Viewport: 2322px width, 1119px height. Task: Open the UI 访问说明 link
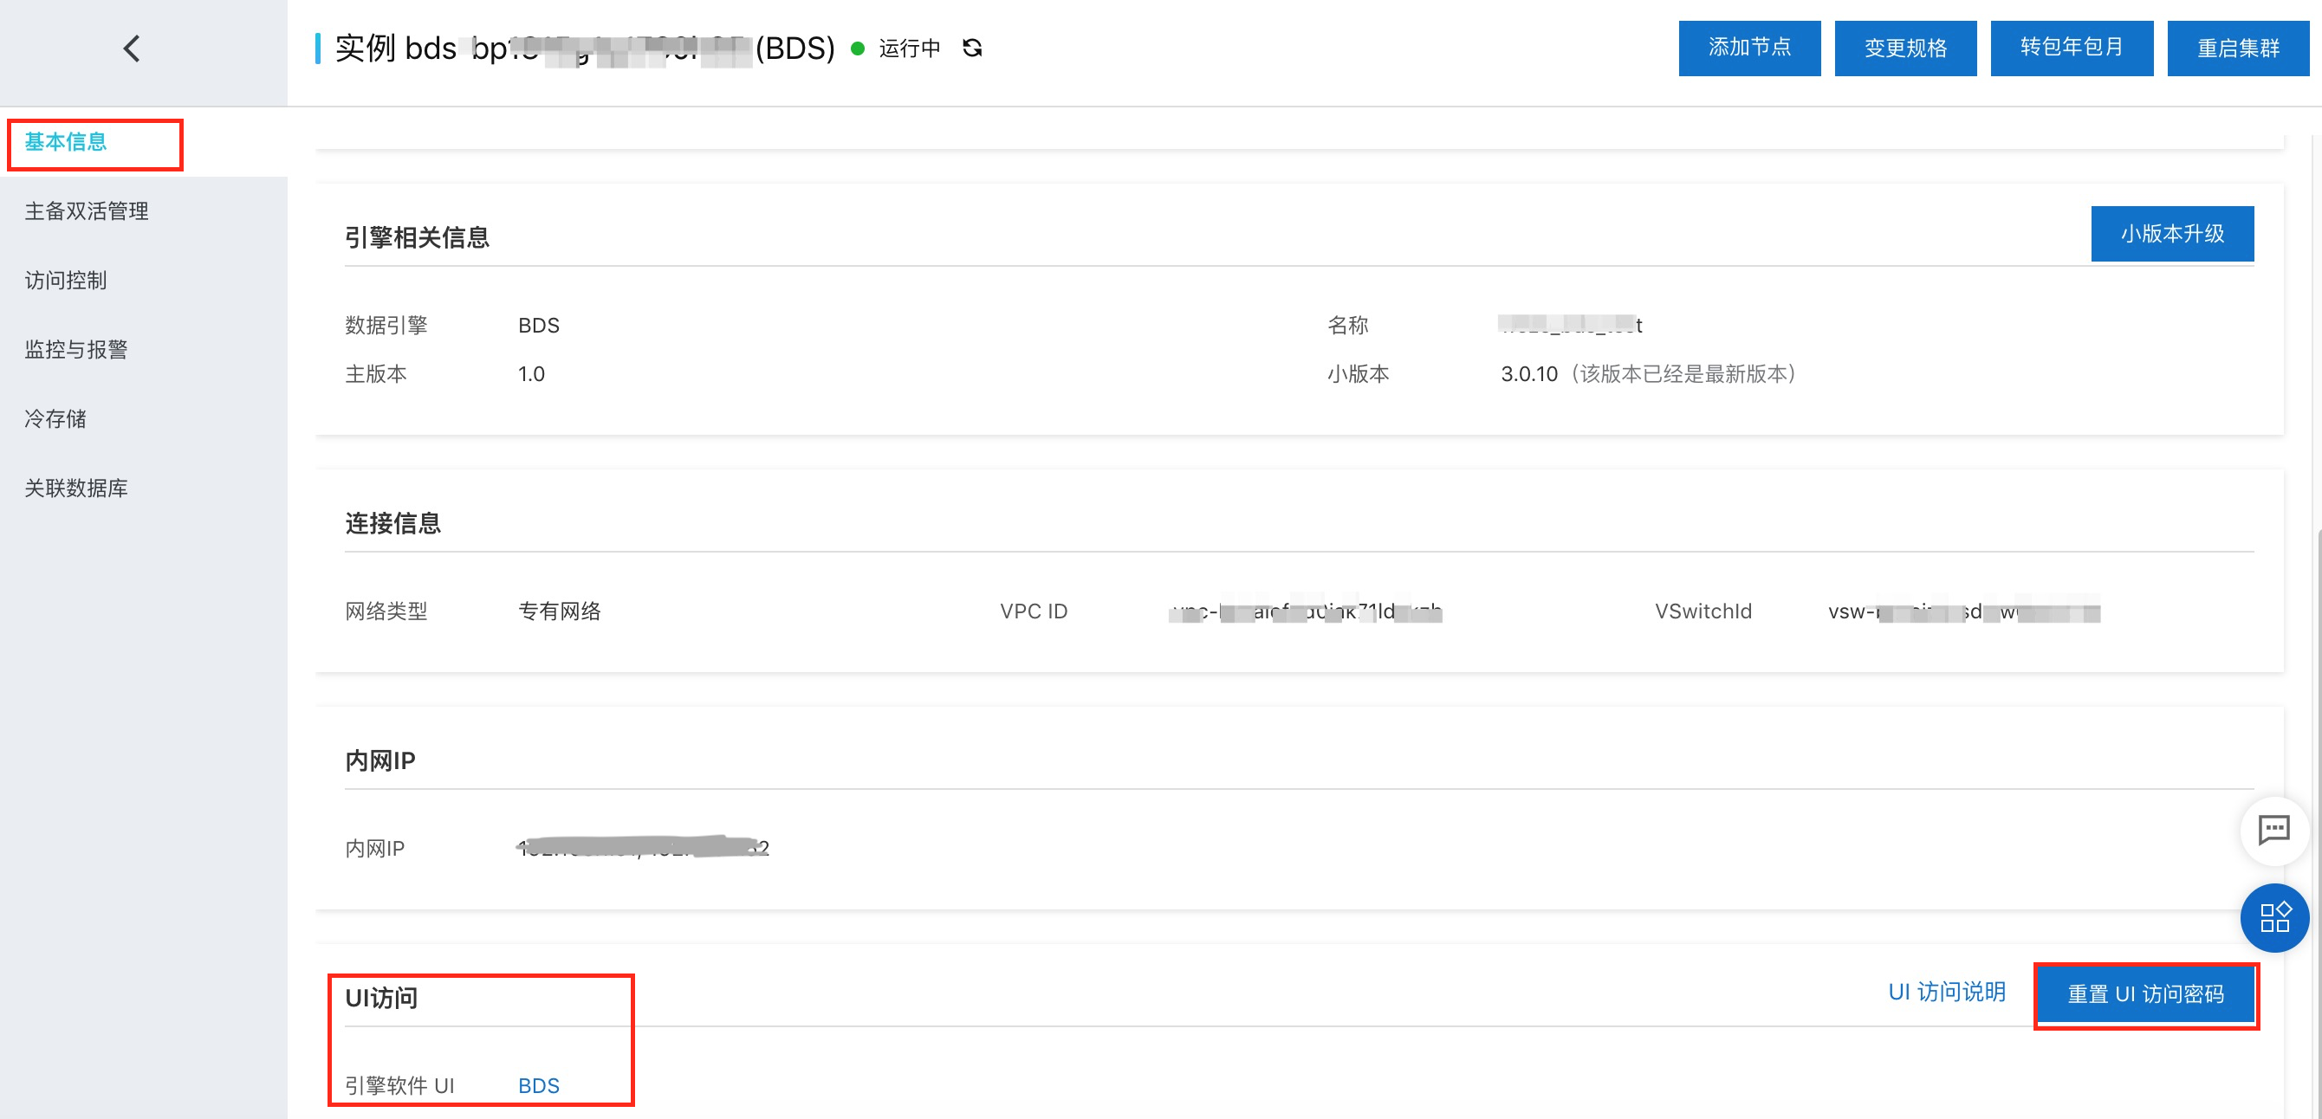coord(1946,992)
